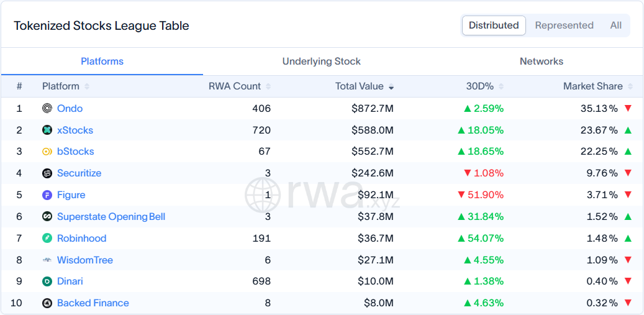The width and height of the screenshot is (644, 315).
Task: Switch to the Represented view toggle
Action: [564, 25]
